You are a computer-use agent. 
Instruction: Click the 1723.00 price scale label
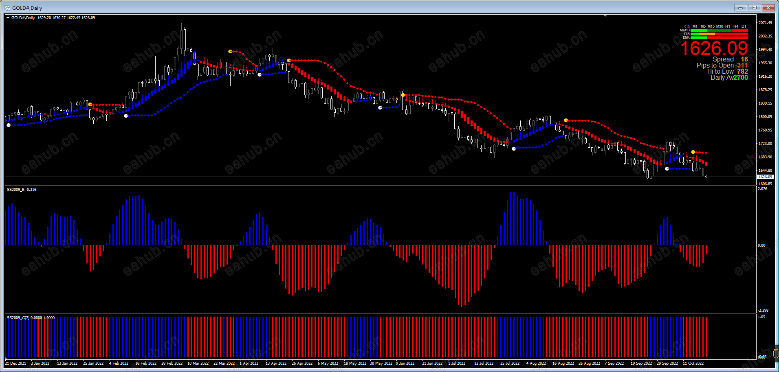coord(765,144)
